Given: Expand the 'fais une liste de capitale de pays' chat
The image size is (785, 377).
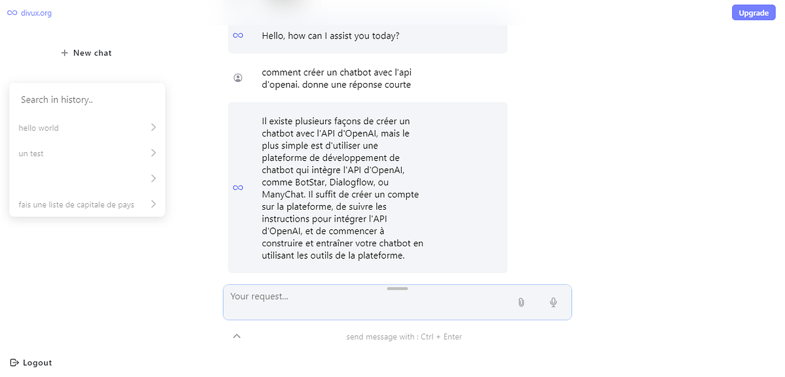Looking at the screenshot, I should point(152,204).
